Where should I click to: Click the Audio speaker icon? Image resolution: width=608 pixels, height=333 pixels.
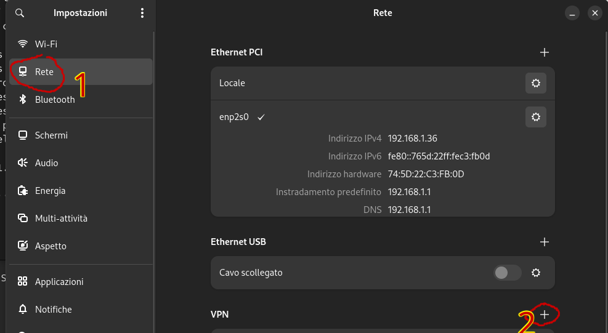pyautogui.click(x=23, y=163)
